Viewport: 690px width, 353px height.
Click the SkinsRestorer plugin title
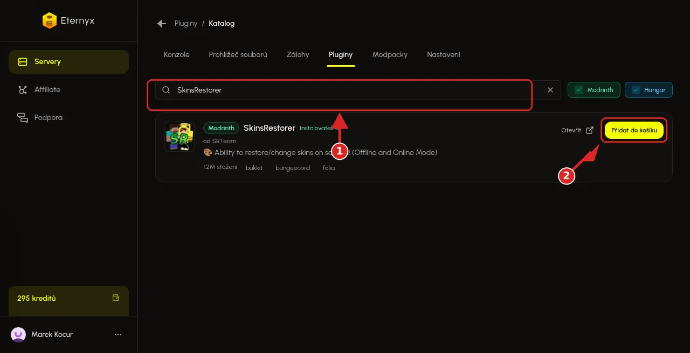pyautogui.click(x=270, y=128)
